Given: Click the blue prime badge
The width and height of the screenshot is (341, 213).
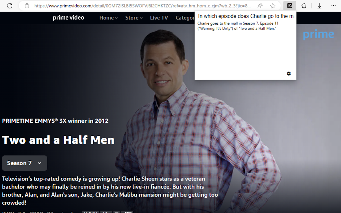Looking at the screenshot, I should [x=318, y=35].
